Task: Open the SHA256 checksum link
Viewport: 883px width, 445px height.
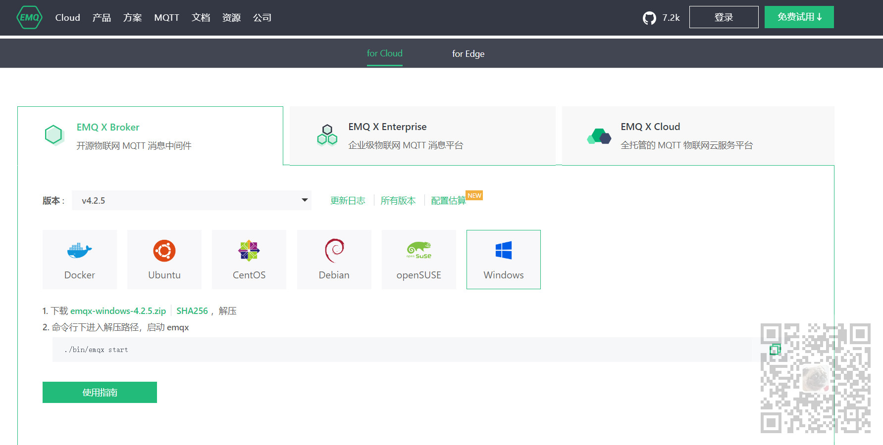Action: coord(192,311)
